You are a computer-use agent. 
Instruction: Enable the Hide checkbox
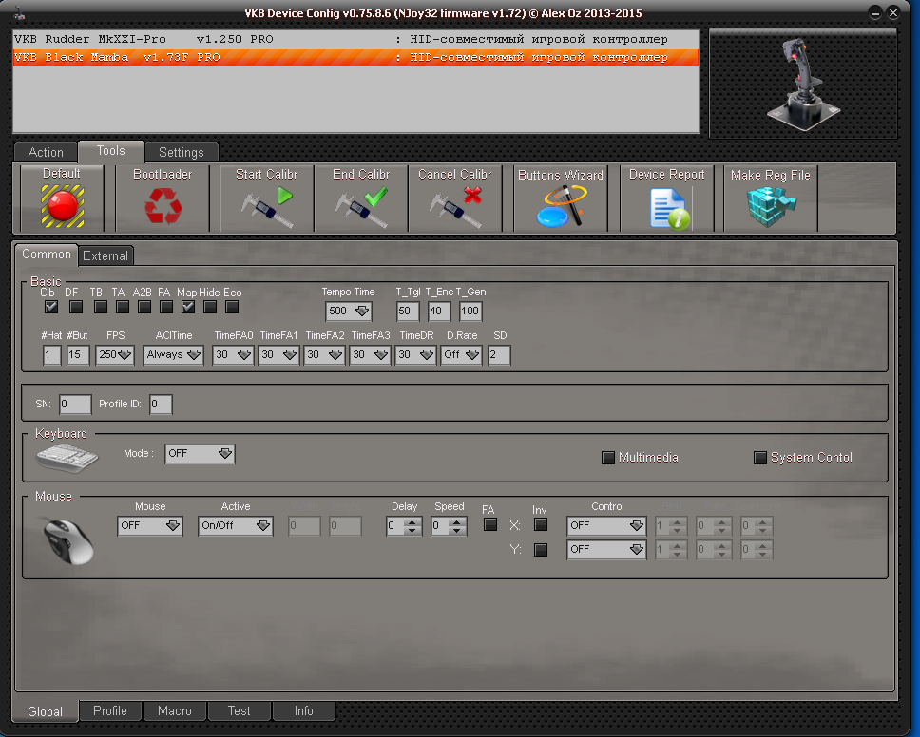tap(210, 307)
